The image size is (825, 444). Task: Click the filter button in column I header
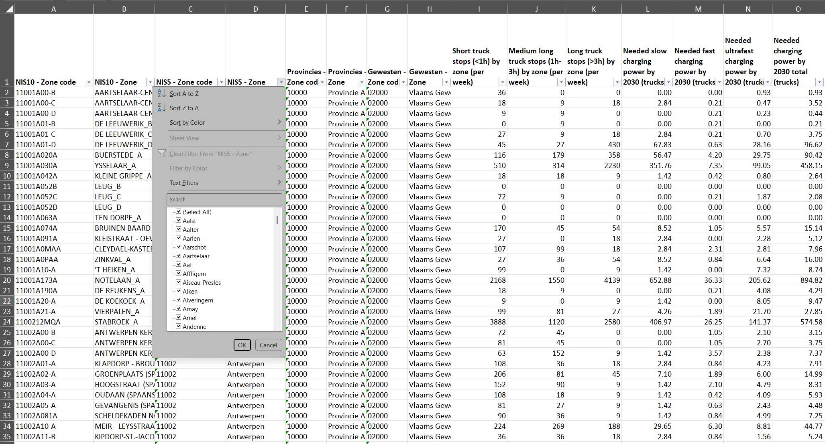(x=502, y=82)
